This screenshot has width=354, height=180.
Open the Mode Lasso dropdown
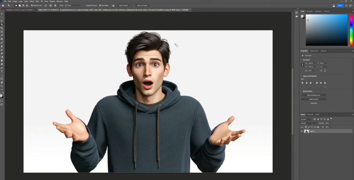[73, 6]
